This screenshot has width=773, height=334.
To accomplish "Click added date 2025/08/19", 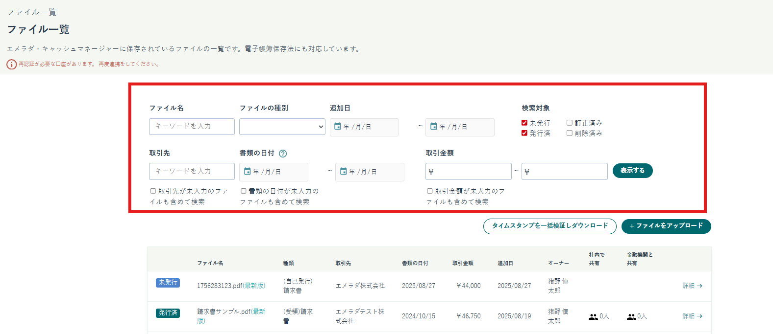I will 514,316.
